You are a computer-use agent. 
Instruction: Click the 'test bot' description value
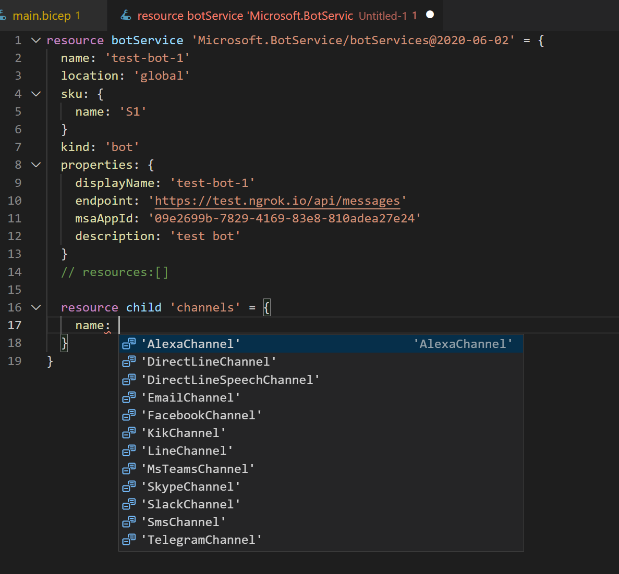coord(205,236)
